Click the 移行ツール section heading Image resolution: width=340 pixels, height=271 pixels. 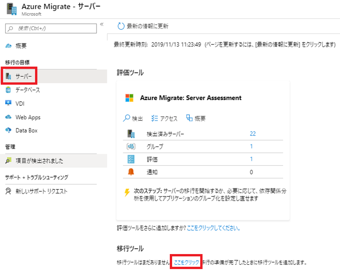130,248
